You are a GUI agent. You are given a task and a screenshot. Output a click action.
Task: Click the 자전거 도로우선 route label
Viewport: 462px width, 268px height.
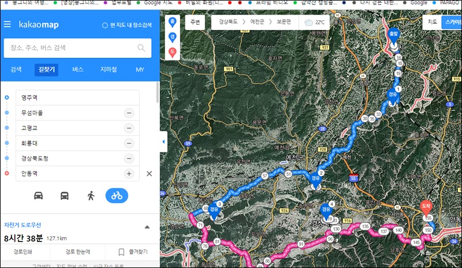23,225
